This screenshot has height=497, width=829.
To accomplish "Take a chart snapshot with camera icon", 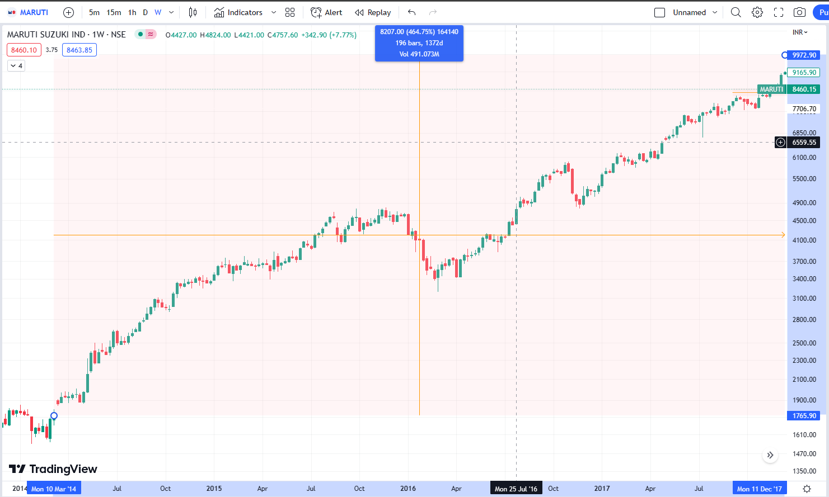I will 800,12.
